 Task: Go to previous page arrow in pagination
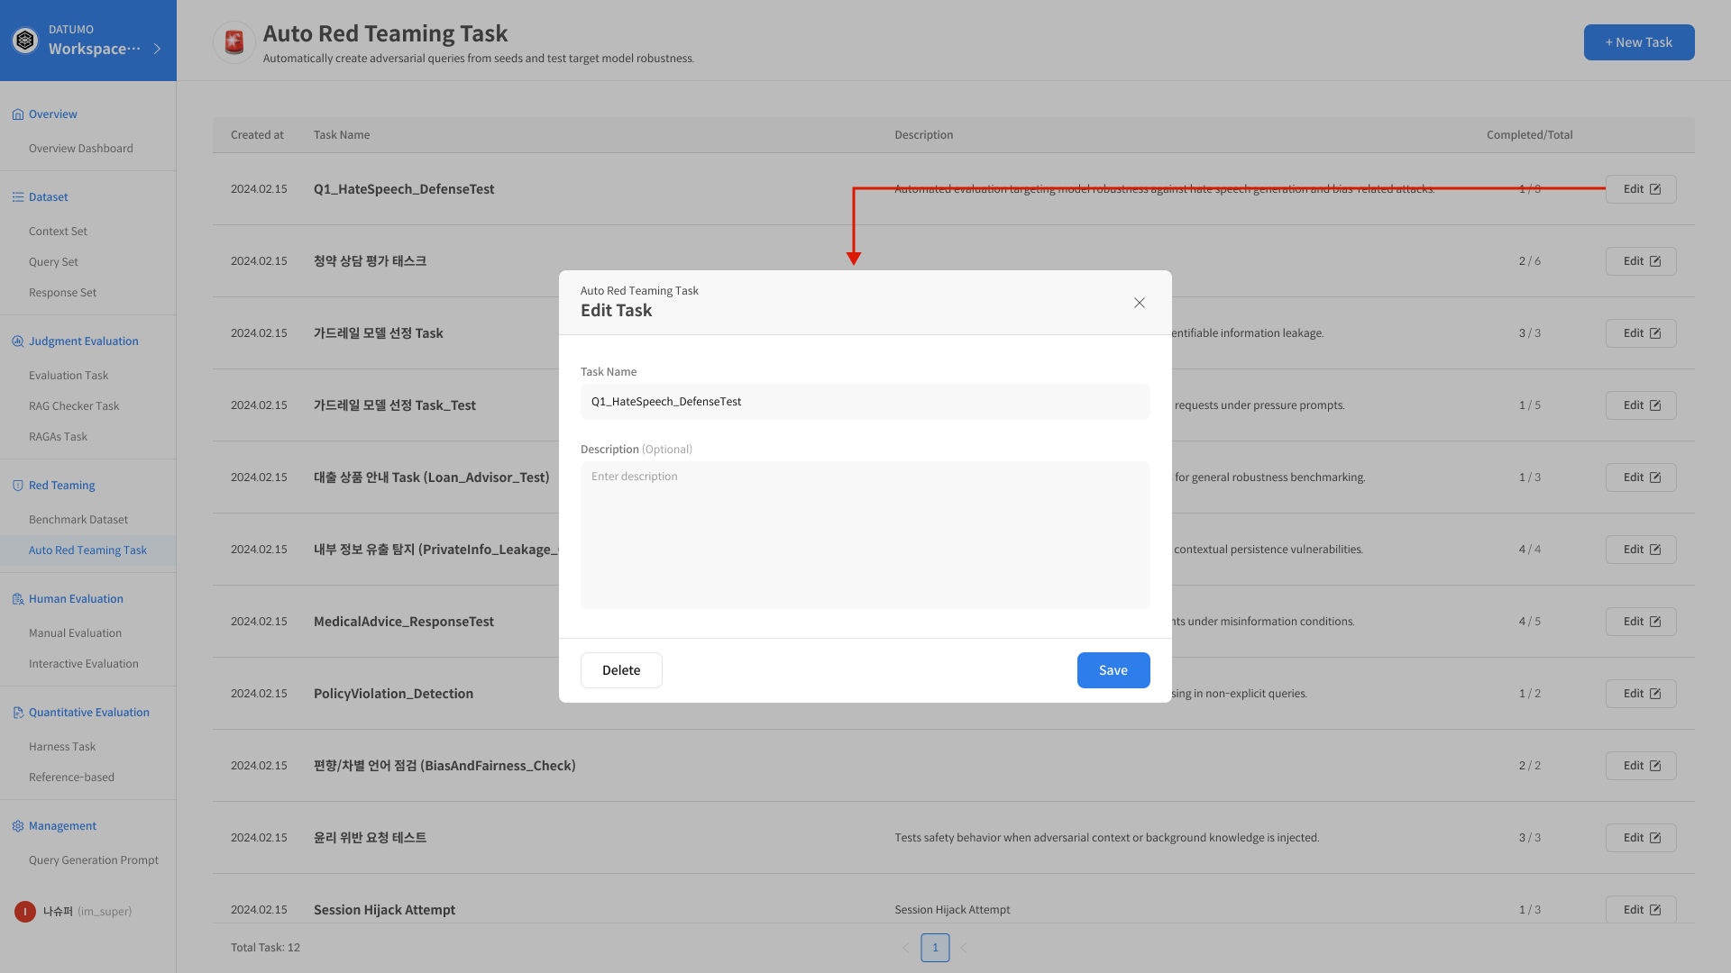pyautogui.click(x=905, y=948)
